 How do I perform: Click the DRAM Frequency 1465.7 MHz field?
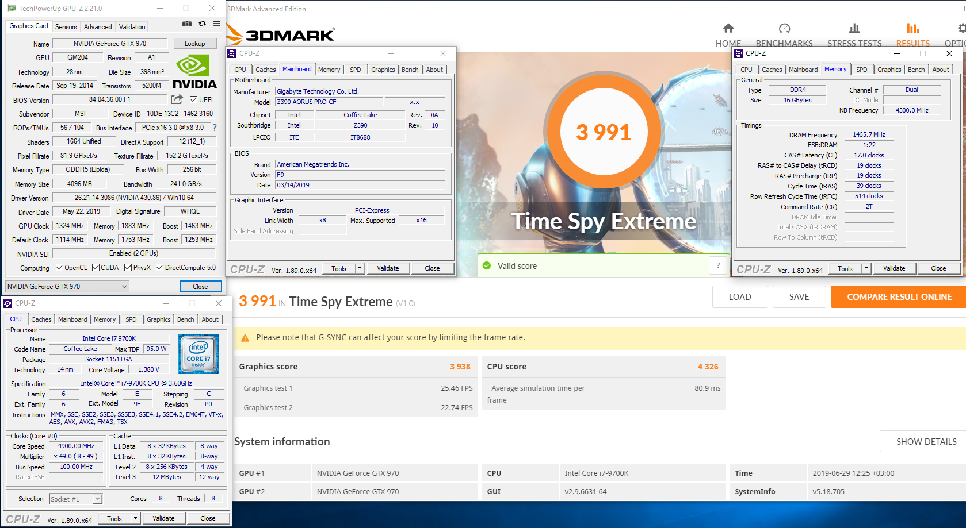pos(869,134)
